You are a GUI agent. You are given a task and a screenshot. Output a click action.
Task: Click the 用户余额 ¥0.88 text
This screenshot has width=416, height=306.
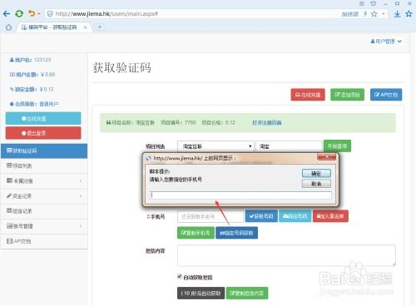click(32, 74)
